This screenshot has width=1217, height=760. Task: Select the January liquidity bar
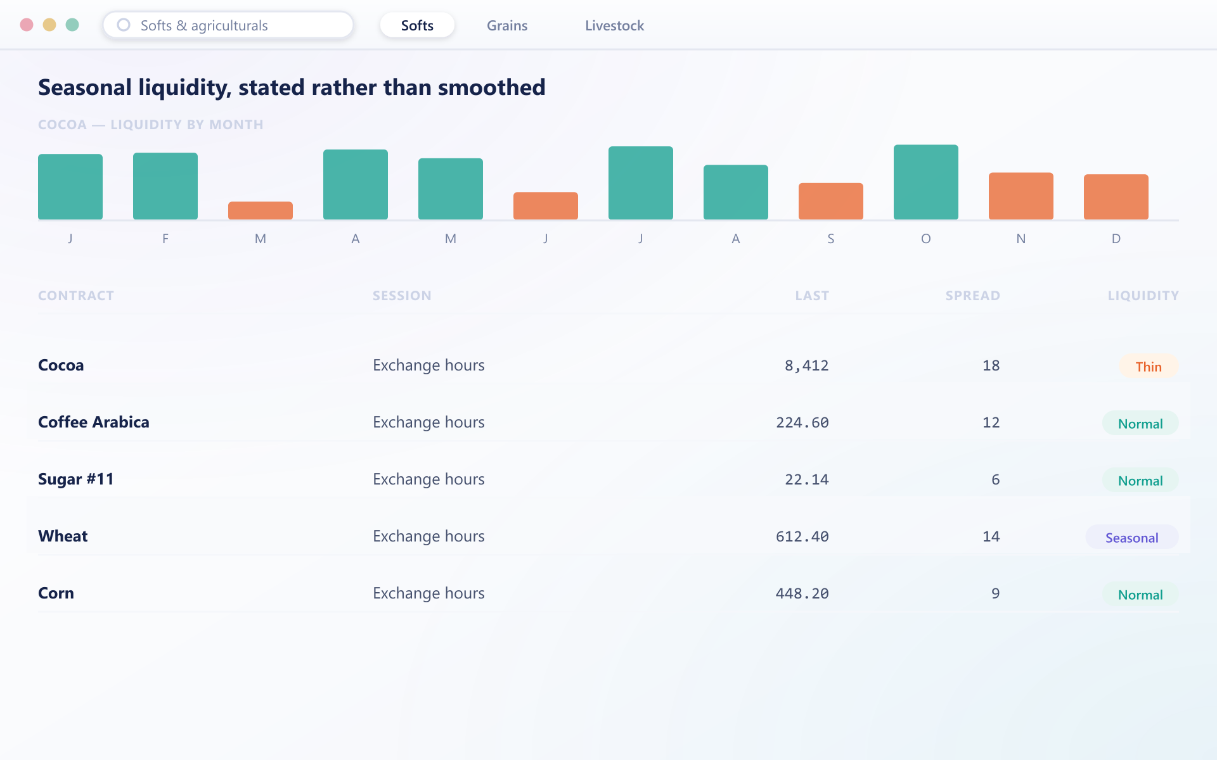tap(70, 187)
